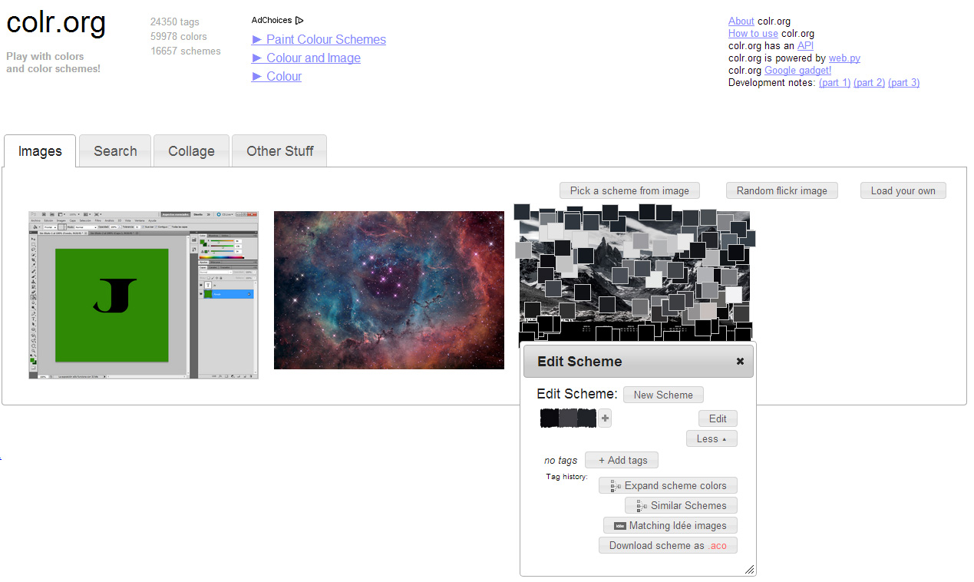Open development notes (part 2)

(x=869, y=83)
